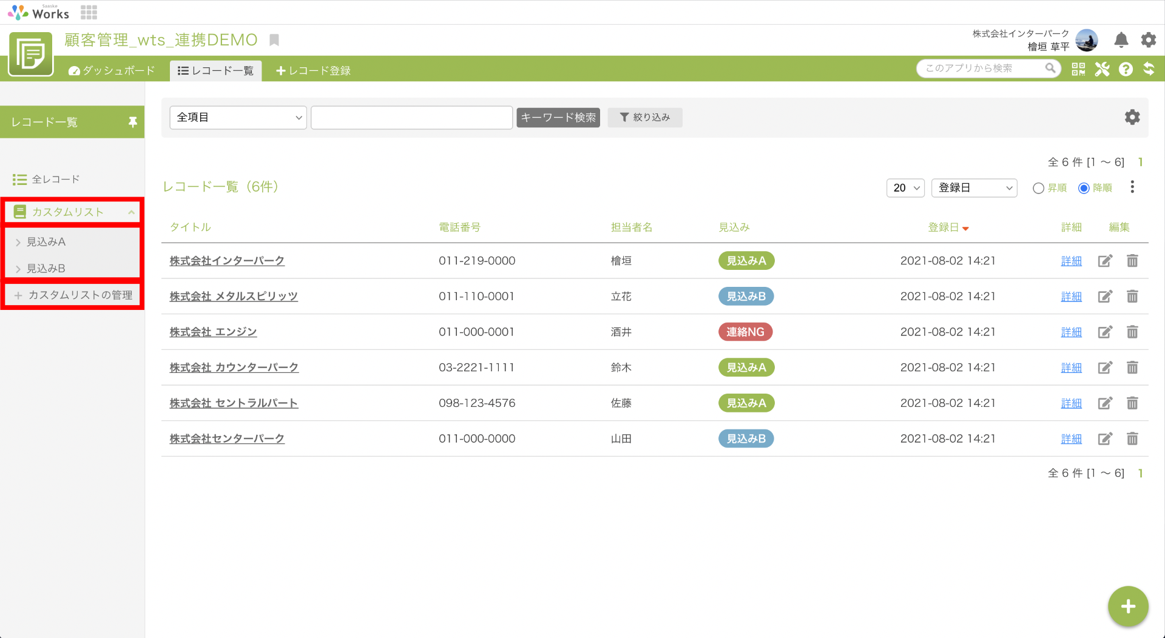Delete 株式会社インターパーク record
1165x638 pixels.
pos(1132,261)
